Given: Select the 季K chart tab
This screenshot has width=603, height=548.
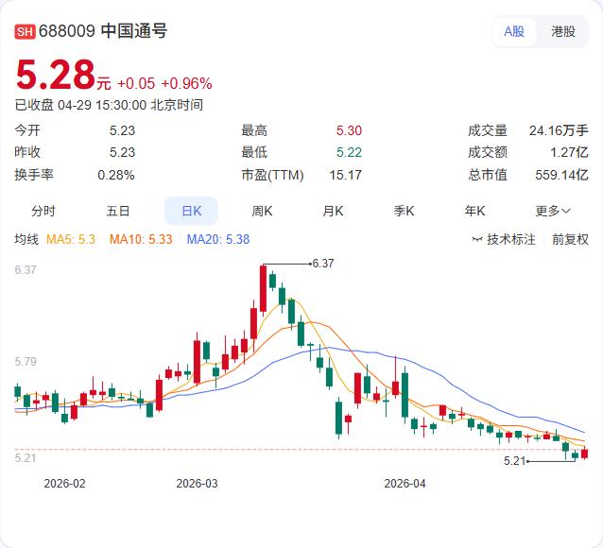Looking at the screenshot, I should coord(404,211).
